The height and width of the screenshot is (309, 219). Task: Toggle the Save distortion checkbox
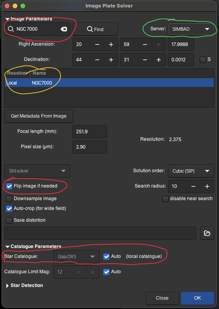[x=9, y=220]
